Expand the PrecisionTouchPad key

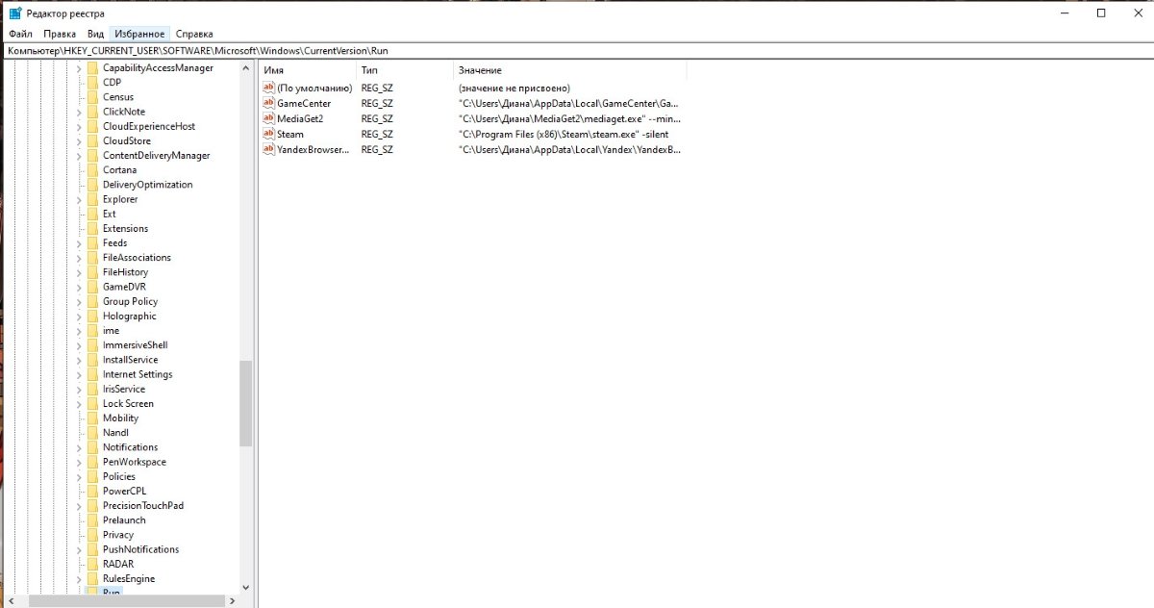click(78, 506)
